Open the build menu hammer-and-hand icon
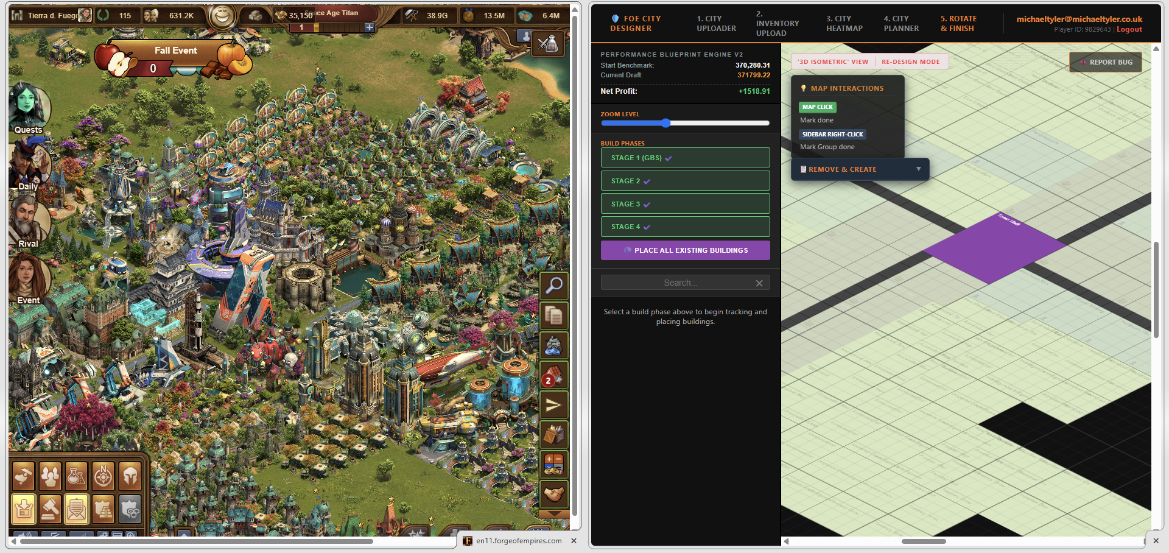Image resolution: width=1169 pixels, height=553 pixels. [24, 476]
